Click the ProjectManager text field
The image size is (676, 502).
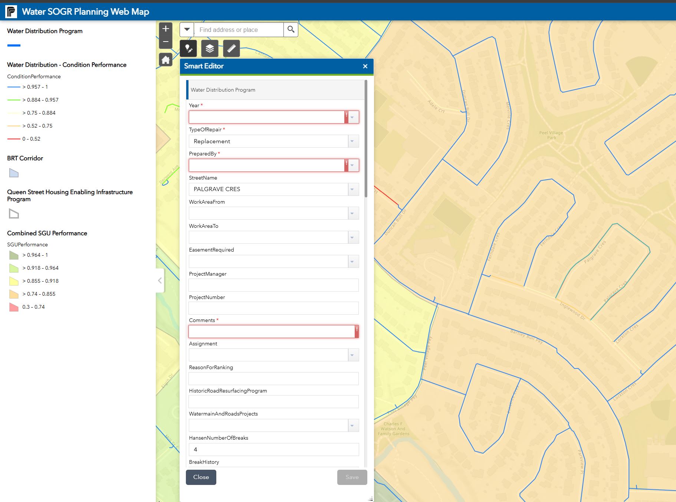click(274, 285)
